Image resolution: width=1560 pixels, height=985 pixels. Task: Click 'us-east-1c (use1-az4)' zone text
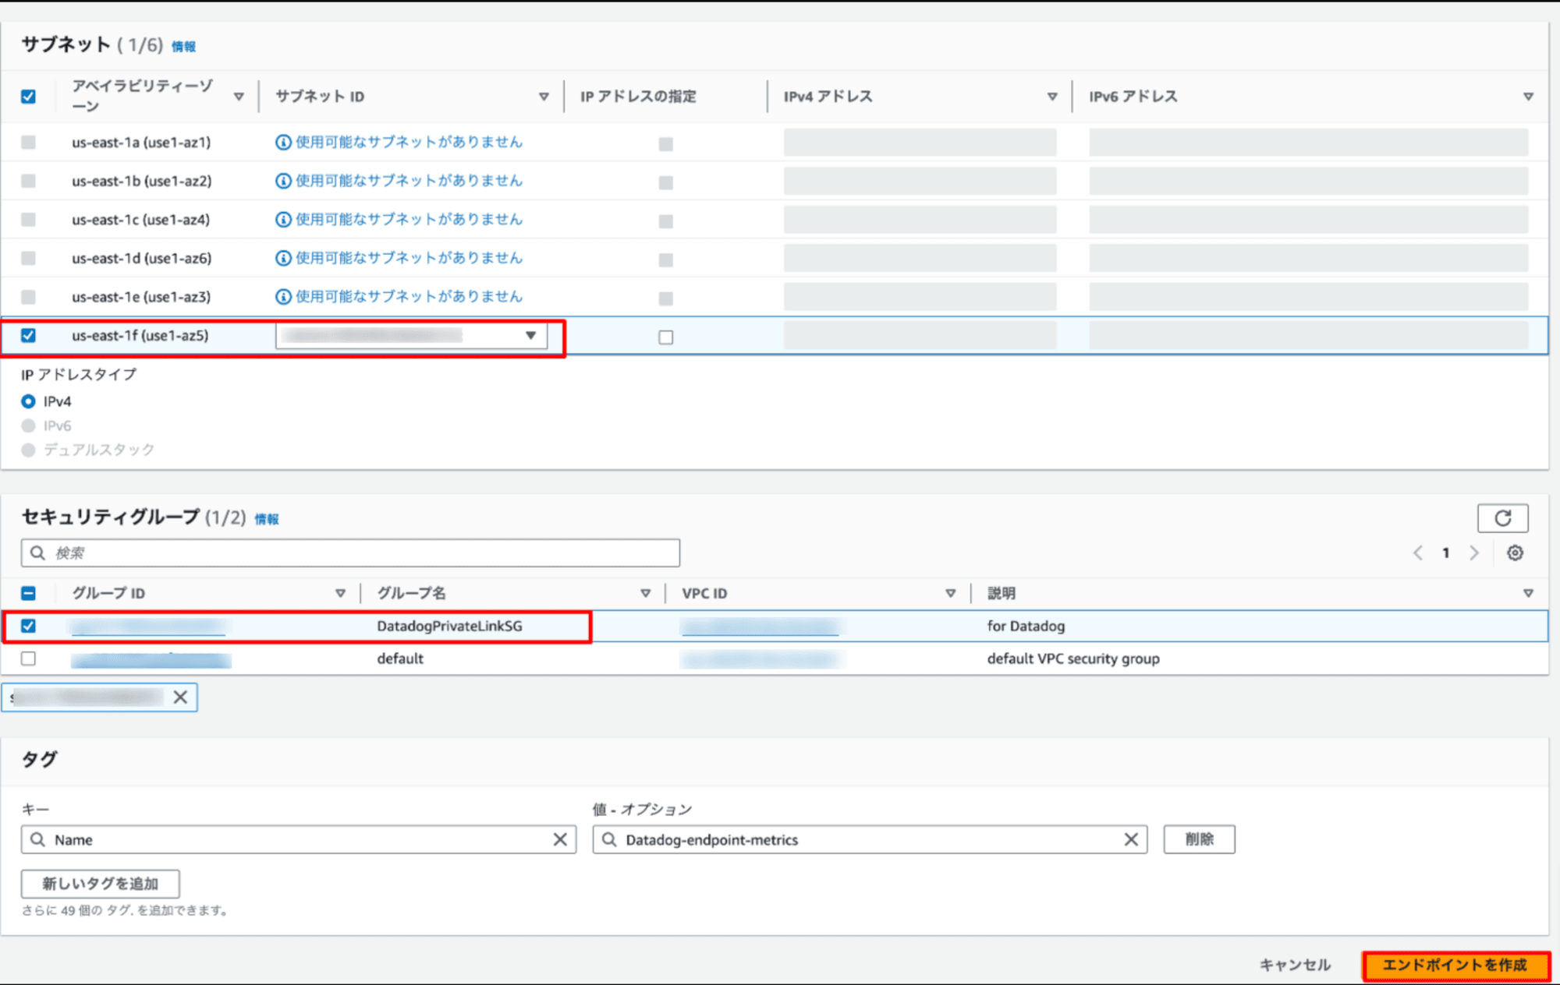[141, 220]
